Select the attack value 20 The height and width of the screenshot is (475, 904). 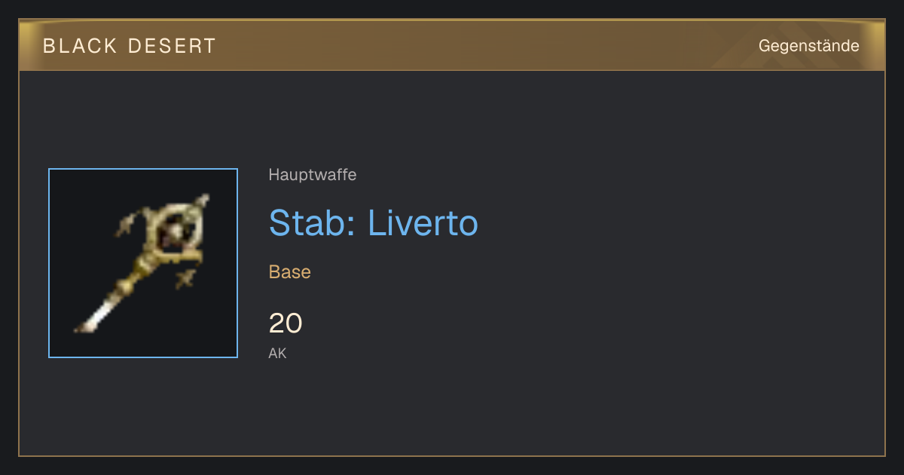(286, 323)
